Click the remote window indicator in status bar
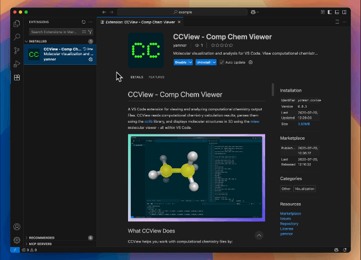This screenshot has width=361, height=260. pos(15,250)
